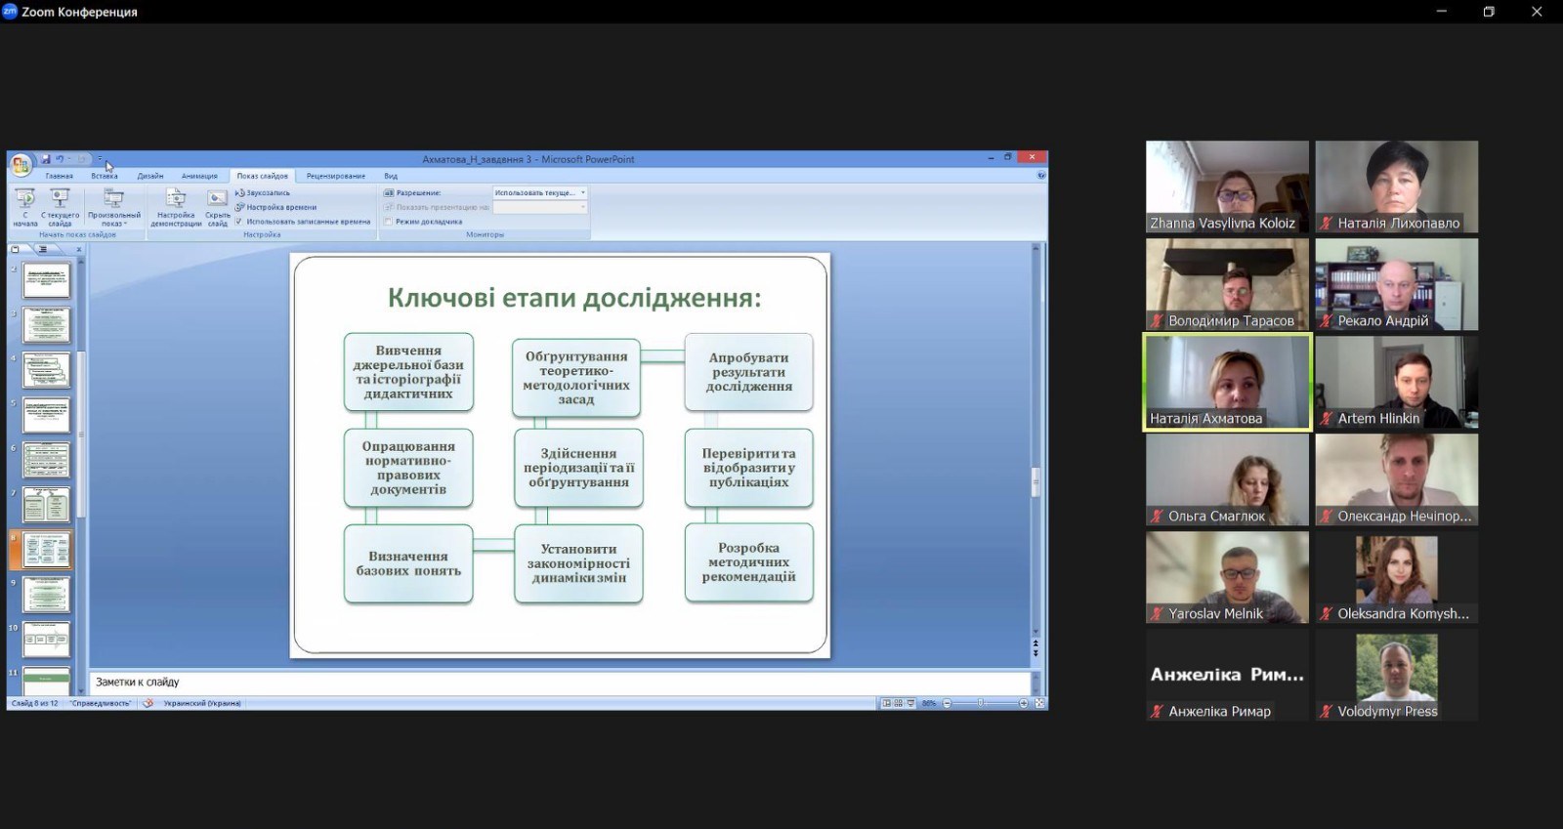Click Звукозапись record narration
1563x829 pixels.
[x=263, y=193]
